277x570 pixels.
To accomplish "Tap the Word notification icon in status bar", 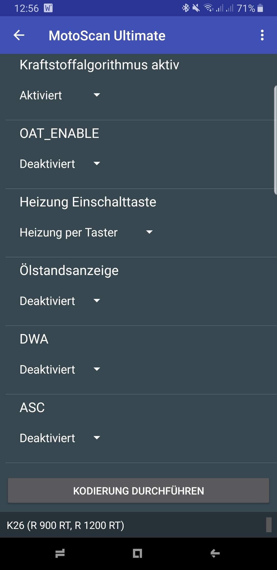I will pyautogui.click(x=48, y=8).
